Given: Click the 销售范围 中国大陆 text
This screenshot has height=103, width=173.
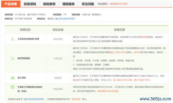Looking at the screenshot, I should click(86, 14).
